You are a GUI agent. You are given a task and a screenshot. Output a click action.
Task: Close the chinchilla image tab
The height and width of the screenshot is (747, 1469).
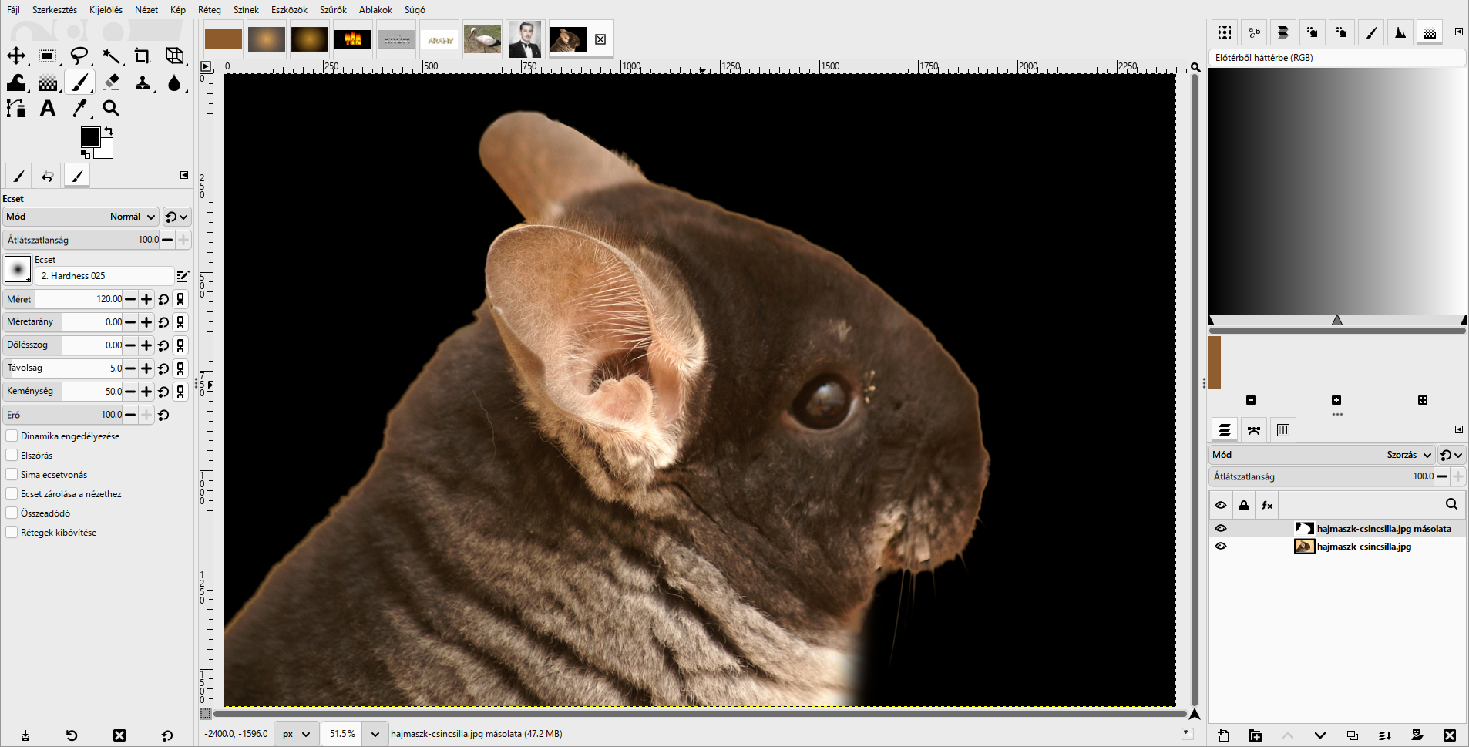[x=600, y=39]
